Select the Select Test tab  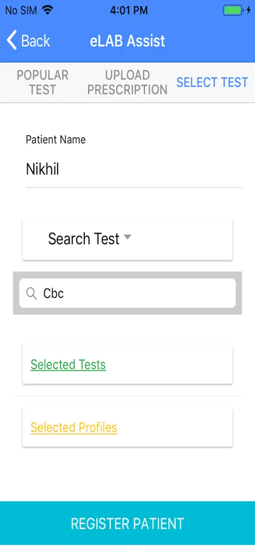pos(212,82)
